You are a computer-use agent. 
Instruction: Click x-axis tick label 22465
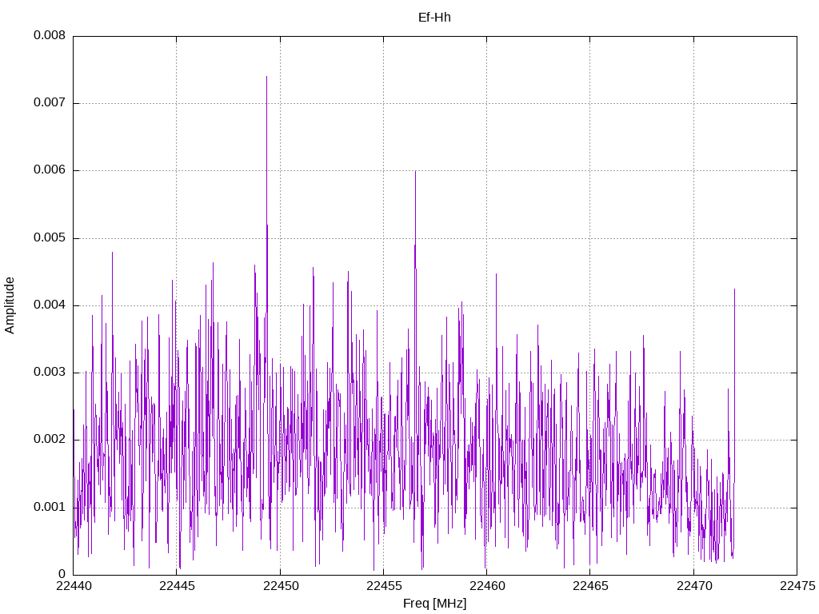pos(591,586)
